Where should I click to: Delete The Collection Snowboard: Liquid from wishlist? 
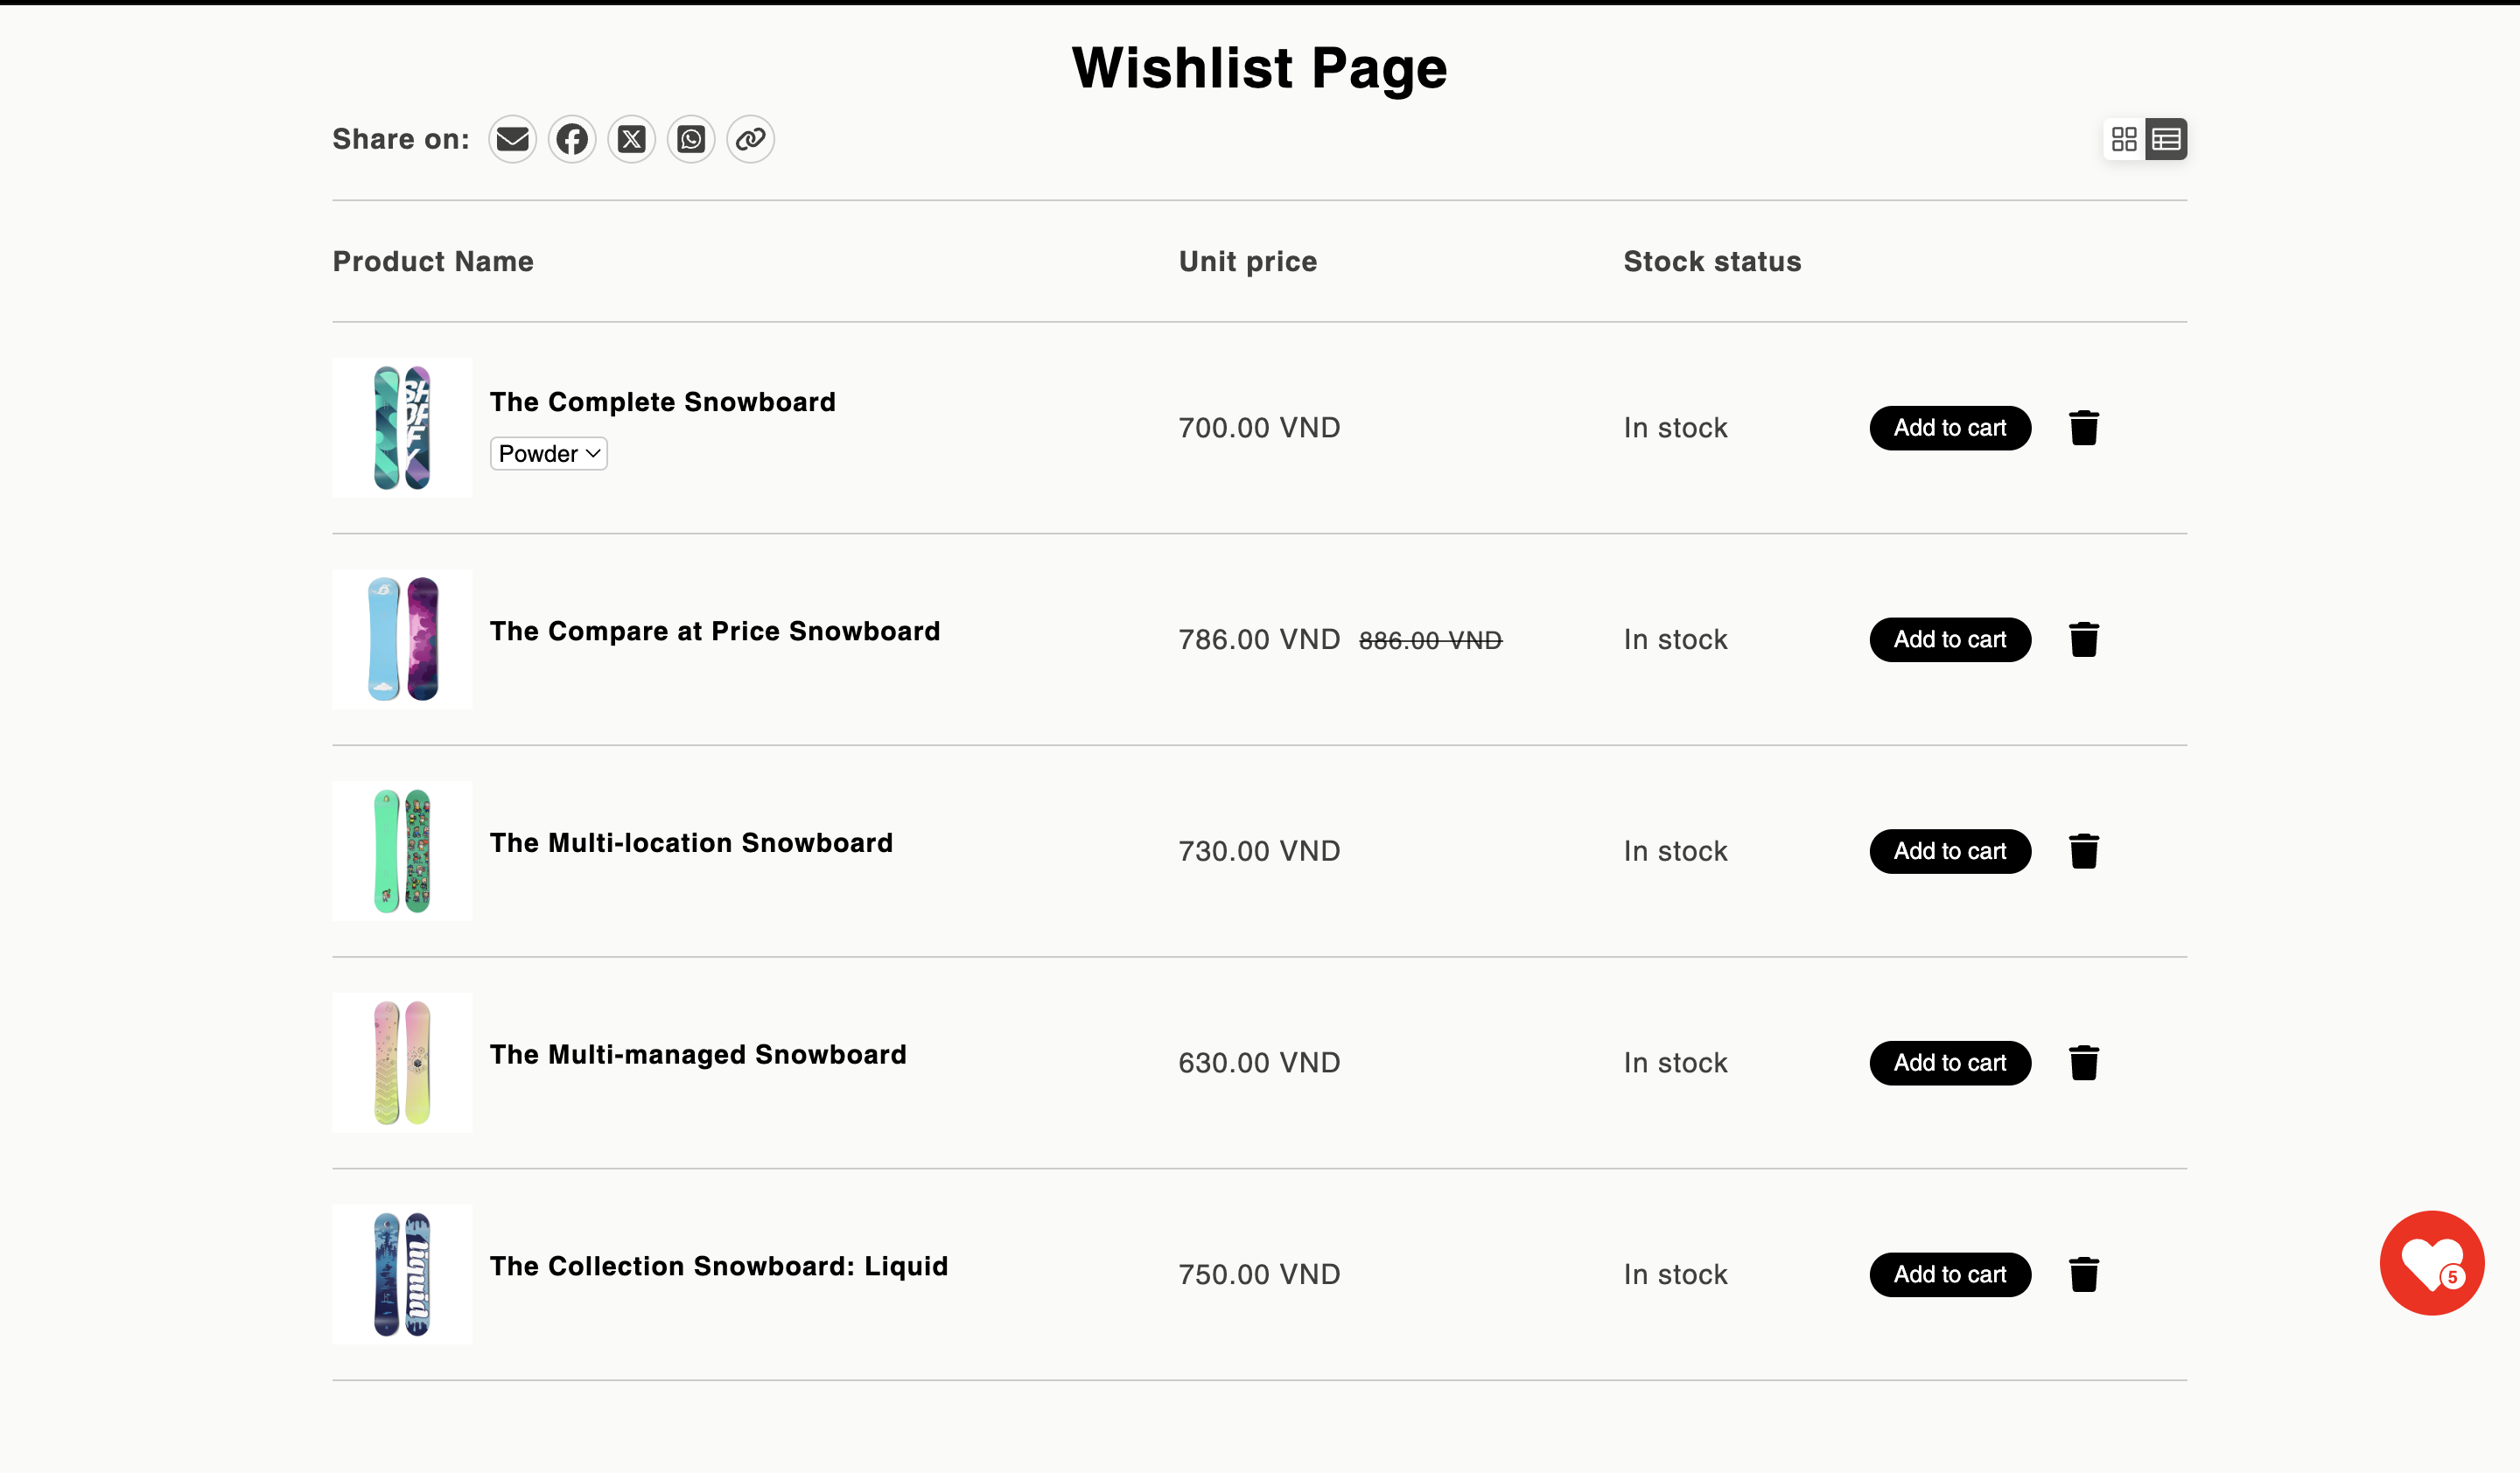[2083, 1273]
